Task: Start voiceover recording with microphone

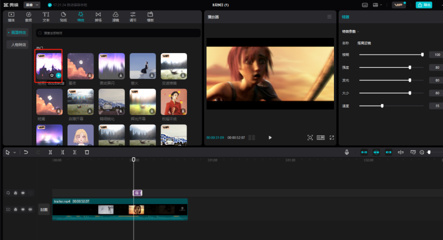Action: point(347,152)
